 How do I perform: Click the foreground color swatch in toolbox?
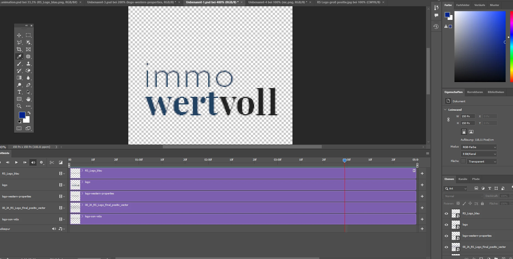click(22, 115)
